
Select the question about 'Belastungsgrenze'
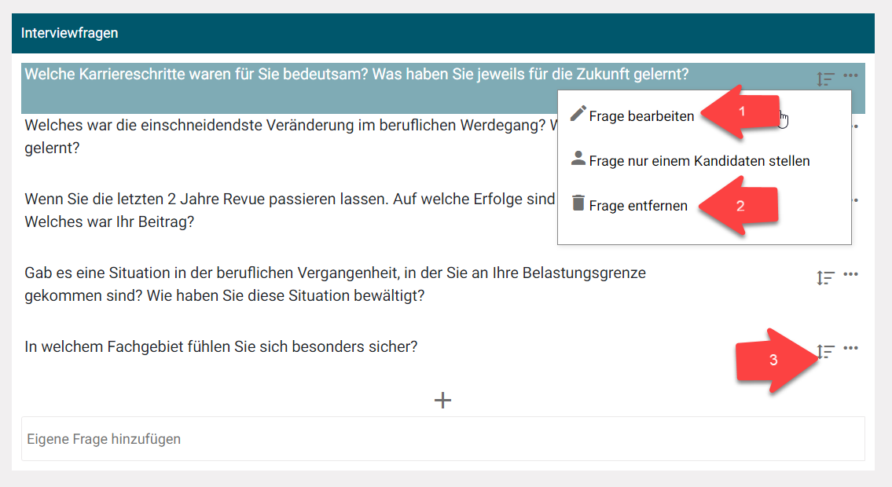tap(335, 284)
